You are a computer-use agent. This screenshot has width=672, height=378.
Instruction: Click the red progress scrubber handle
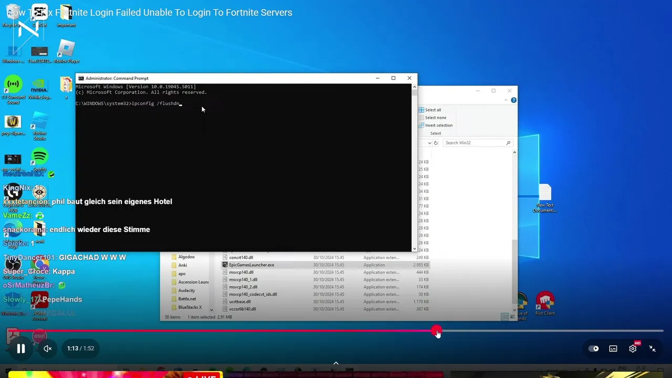(437, 331)
